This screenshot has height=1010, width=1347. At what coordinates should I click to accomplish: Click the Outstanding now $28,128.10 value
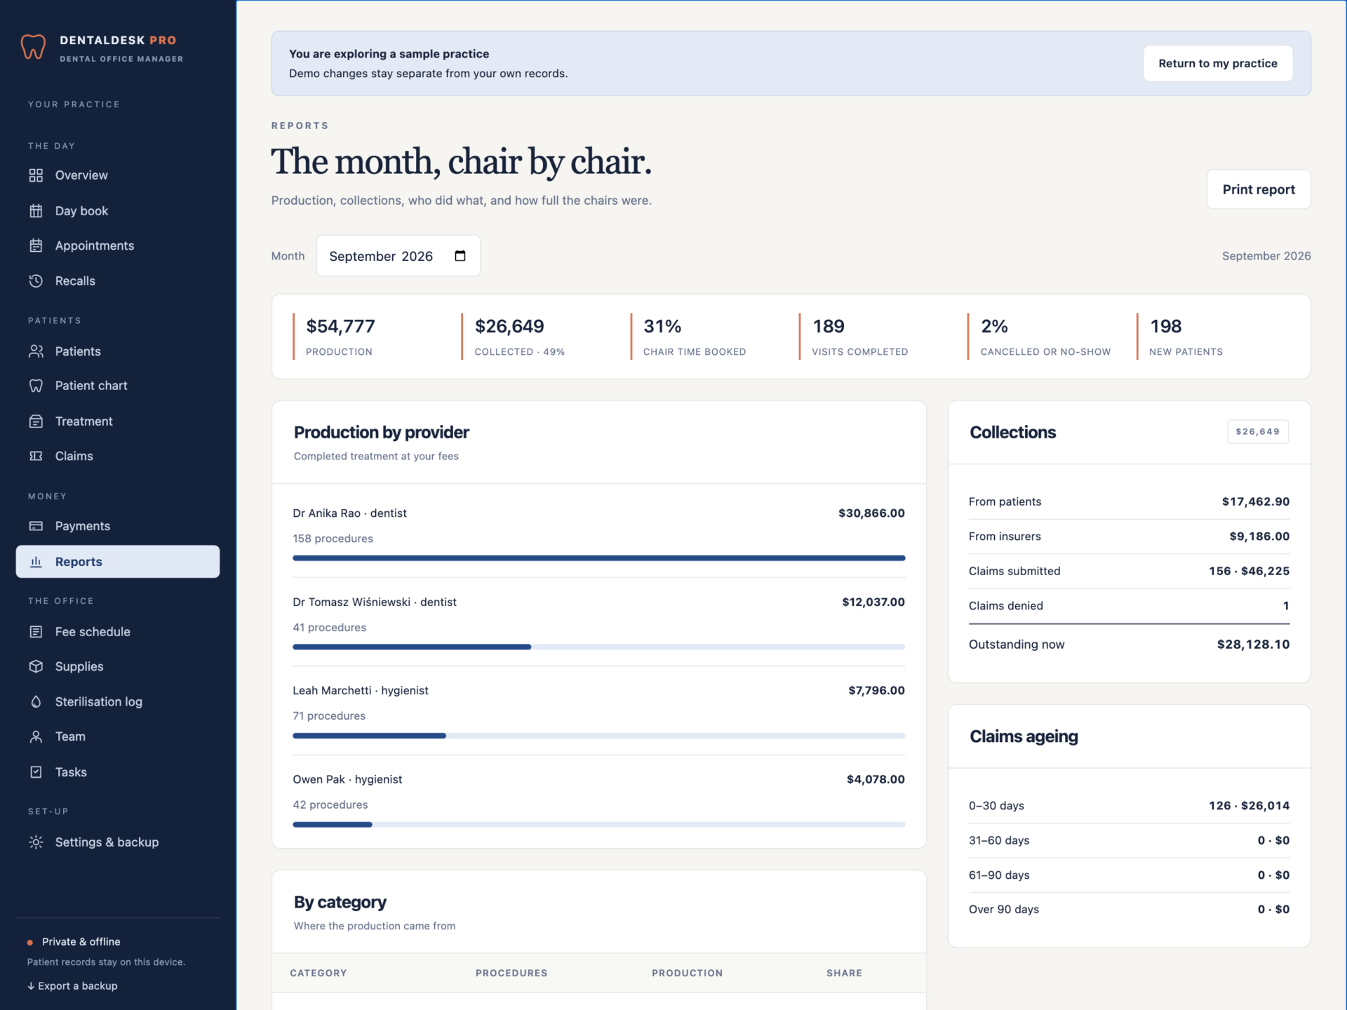coord(1253,645)
